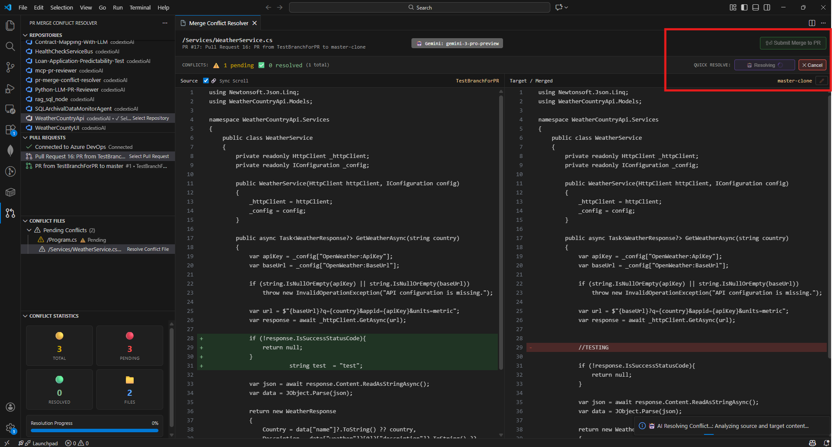Viewport: 832px width, 447px height.
Task: Open the Edit menu
Action: pyautogui.click(x=39, y=7)
